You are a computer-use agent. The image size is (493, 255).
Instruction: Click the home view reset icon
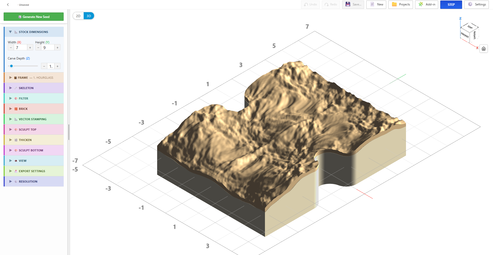click(x=484, y=49)
